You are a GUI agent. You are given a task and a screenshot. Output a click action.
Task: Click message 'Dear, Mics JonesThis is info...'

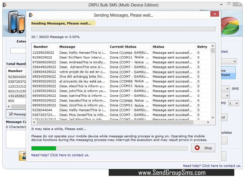tap(83, 115)
